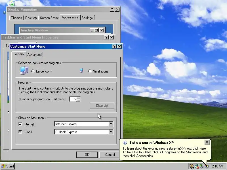227x170 pixels.
Task: Click the Number of programs on Start menu label
Action: click(42, 99)
